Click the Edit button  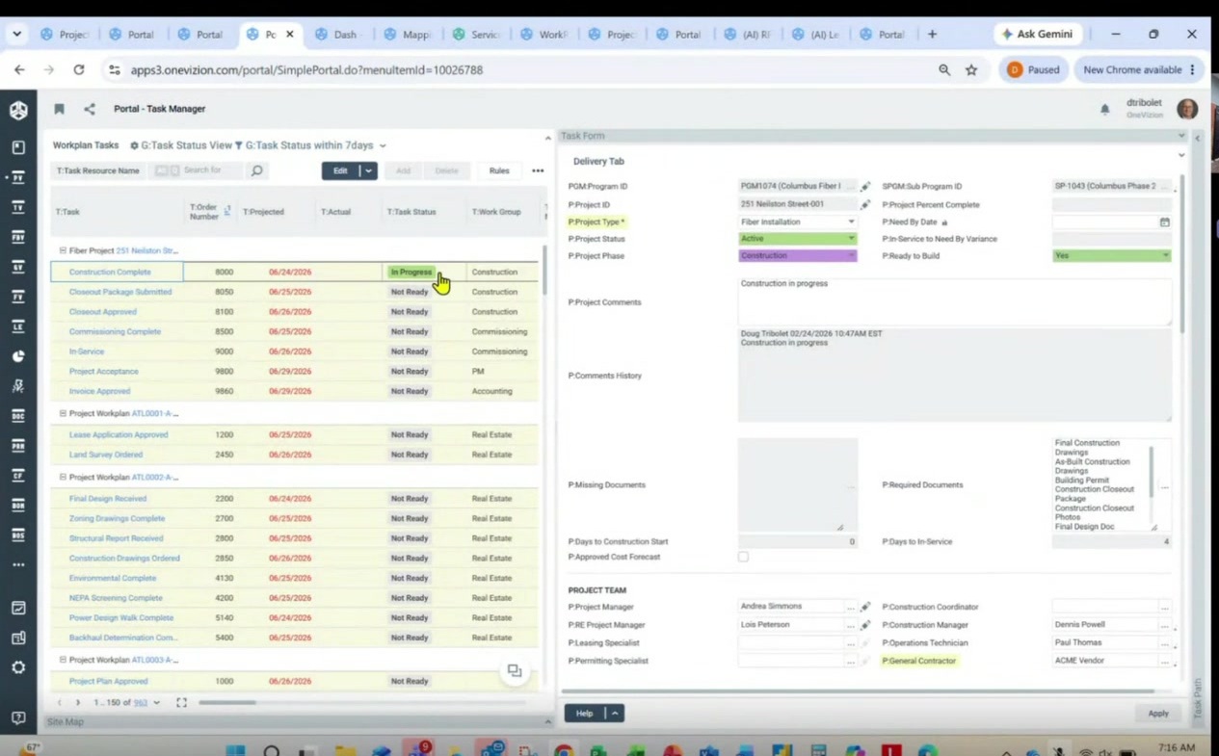[x=340, y=170]
